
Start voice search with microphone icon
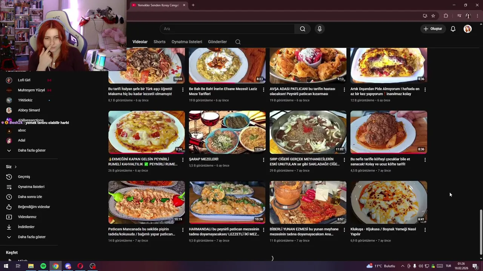click(320, 29)
